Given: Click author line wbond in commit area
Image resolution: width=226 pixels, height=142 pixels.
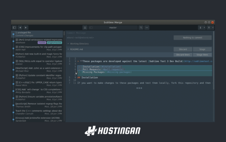Looking at the screenshot, I should [80, 38].
